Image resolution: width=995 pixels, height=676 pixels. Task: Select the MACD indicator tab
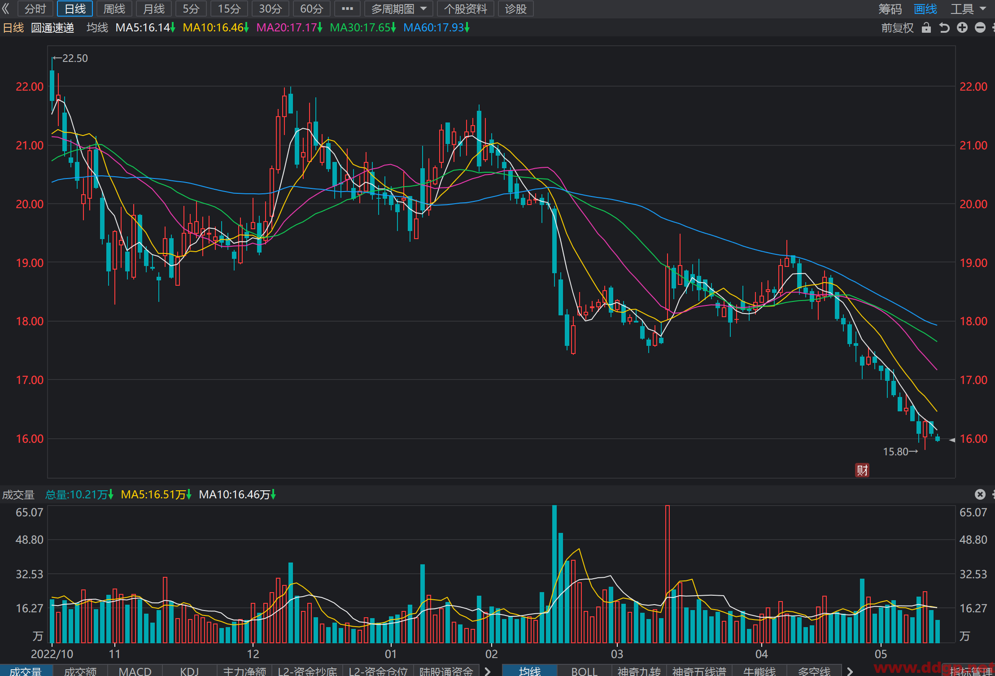(135, 671)
